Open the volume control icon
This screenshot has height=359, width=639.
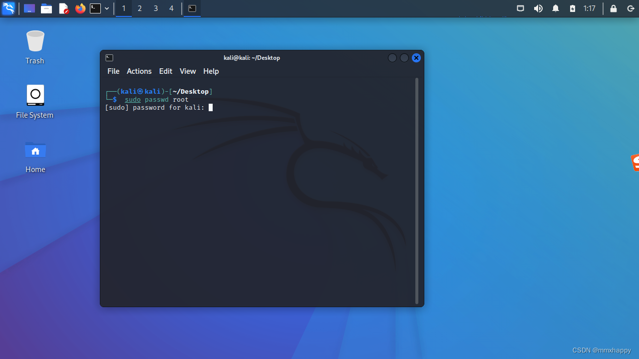538,8
